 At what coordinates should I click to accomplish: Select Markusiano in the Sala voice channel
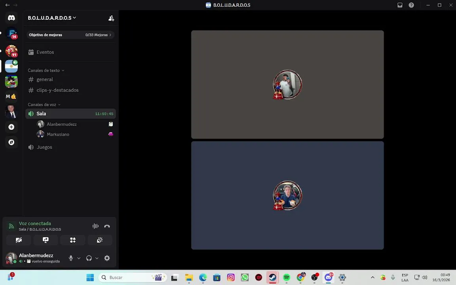click(75, 134)
